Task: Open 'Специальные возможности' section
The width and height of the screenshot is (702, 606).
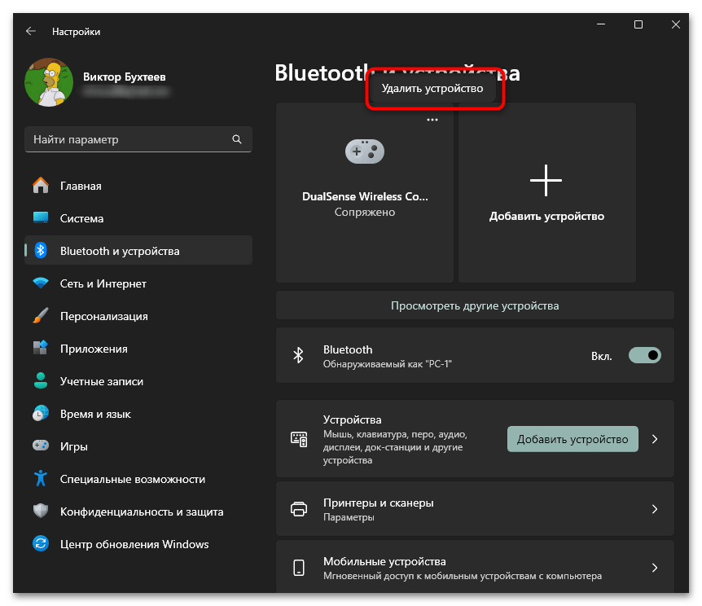Action: (x=138, y=479)
